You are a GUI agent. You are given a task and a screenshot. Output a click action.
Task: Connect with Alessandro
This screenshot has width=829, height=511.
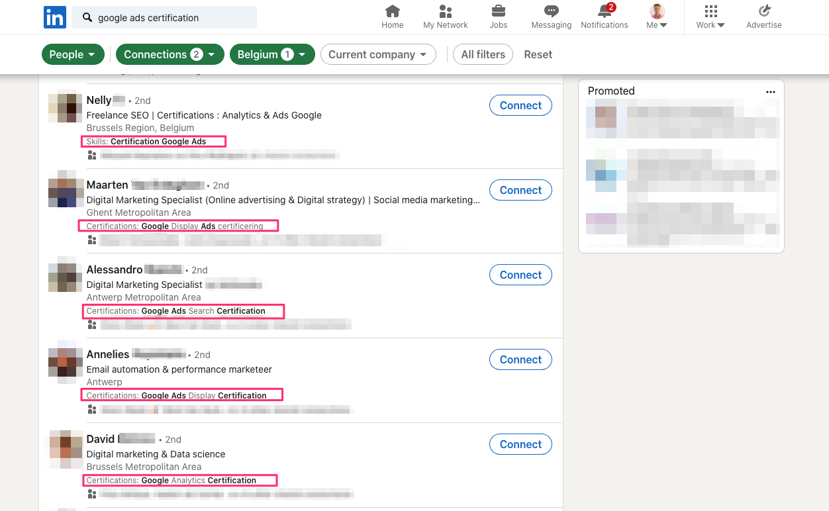(x=520, y=275)
